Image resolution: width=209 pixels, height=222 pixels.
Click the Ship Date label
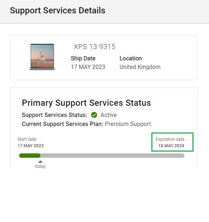(83, 58)
